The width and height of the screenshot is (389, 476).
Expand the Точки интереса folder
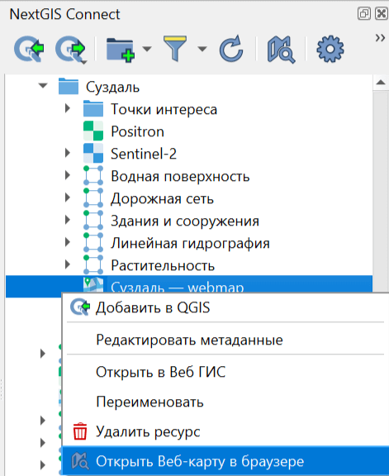coord(68,108)
